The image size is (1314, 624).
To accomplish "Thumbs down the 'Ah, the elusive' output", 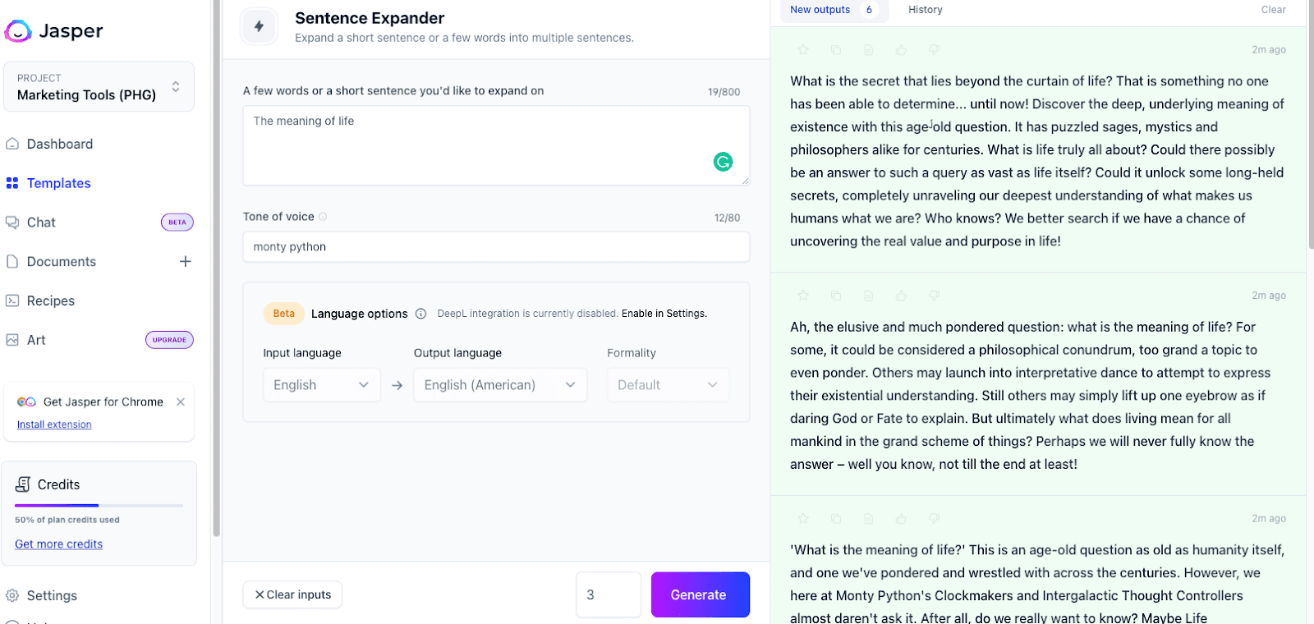I will coord(934,296).
